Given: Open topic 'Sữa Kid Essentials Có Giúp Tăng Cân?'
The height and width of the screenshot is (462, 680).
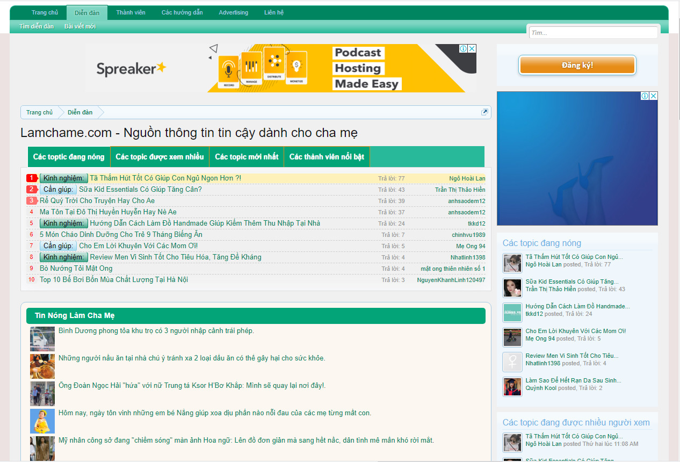Looking at the screenshot, I should click(x=140, y=190).
